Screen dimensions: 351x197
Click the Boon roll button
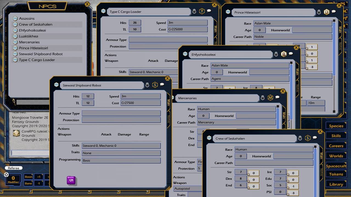click(x=28, y=177)
